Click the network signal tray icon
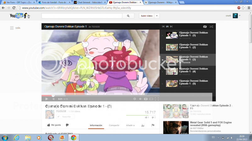This screenshot has height=141, width=252. 227,138
